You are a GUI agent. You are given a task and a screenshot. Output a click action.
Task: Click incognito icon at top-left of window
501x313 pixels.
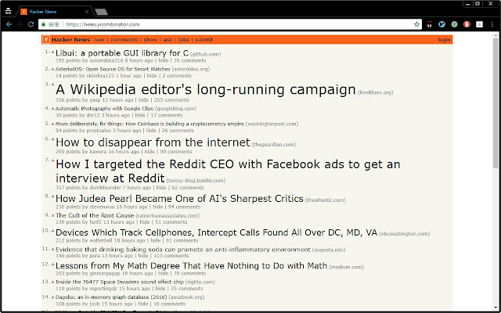(9, 12)
